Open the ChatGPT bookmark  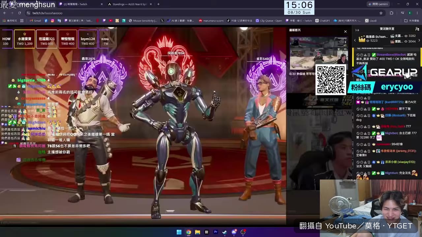(x=322, y=20)
